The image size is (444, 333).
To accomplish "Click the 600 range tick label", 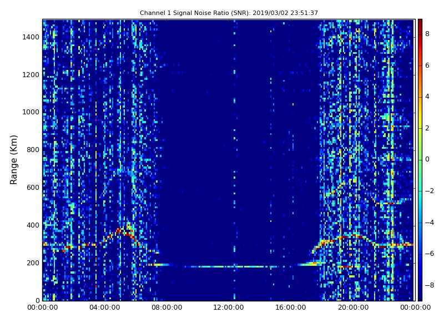I will [x=33, y=188].
